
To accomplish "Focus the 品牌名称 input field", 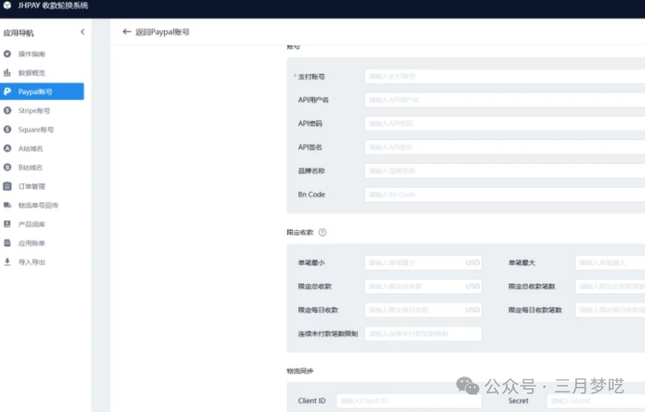I will pos(505,171).
